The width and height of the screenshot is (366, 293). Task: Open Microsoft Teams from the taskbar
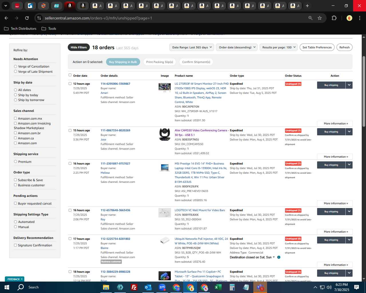click(260, 287)
